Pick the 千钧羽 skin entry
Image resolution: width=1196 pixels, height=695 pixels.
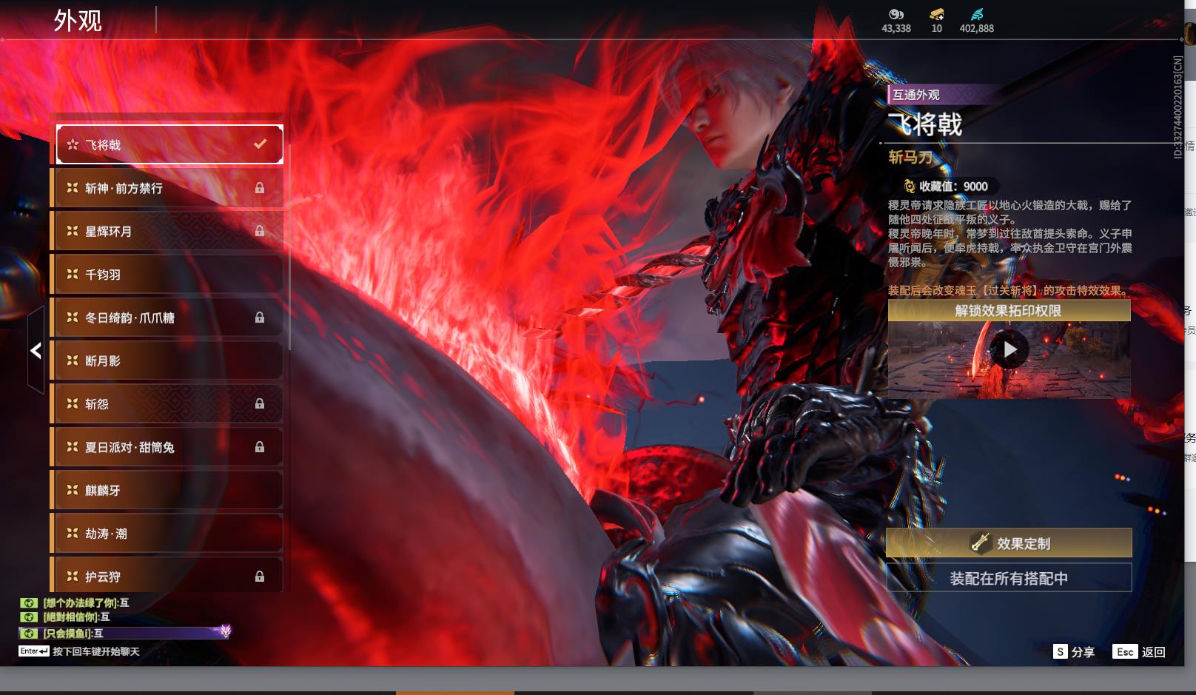[x=167, y=274]
